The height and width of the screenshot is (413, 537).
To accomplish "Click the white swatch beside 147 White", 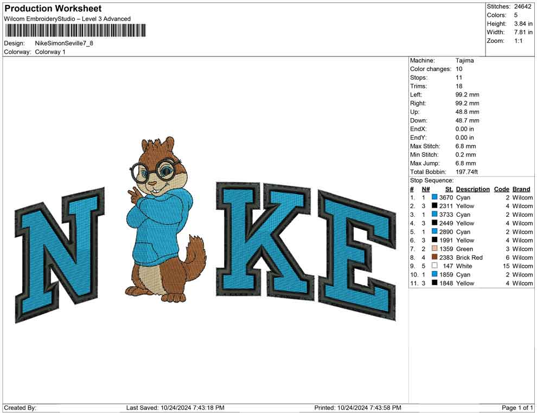I will [x=434, y=266].
